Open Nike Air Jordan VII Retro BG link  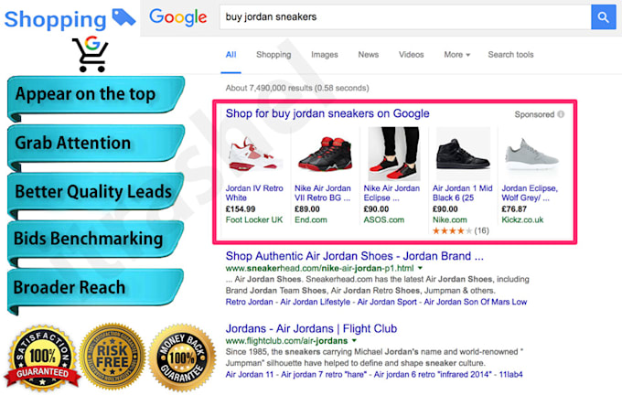tap(323, 193)
